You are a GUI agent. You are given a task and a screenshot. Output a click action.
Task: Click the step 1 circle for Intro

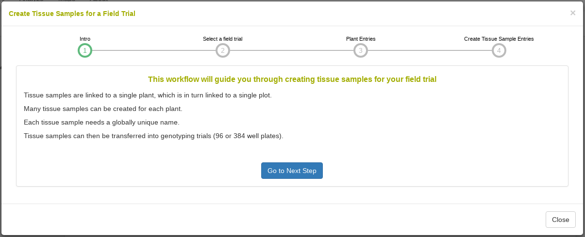[x=85, y=50]
